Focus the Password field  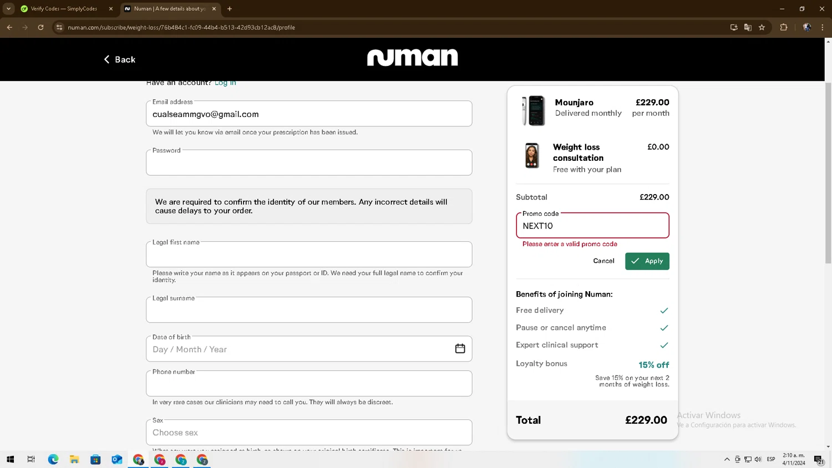pyautogui.click(x=309, y=162)
